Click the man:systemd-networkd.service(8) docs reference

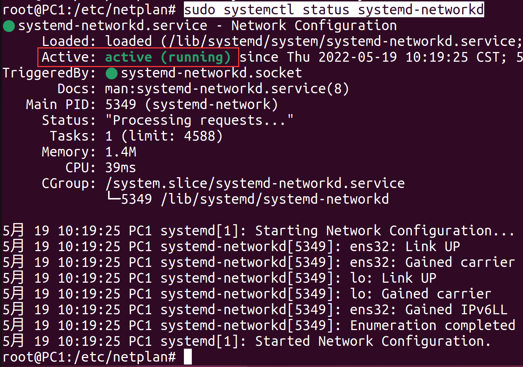pyautogui.click(x=227, y=89)
